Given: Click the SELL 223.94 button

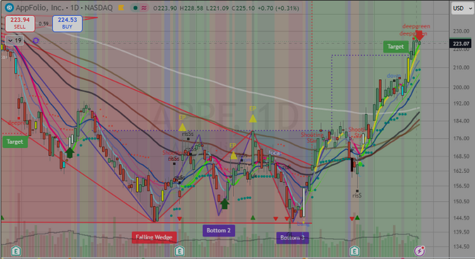Looking at the screenshot, I should click(20, 23).
